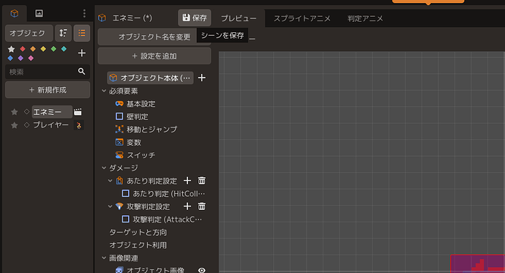Click the 保存 save button

[x=195, y=18]
